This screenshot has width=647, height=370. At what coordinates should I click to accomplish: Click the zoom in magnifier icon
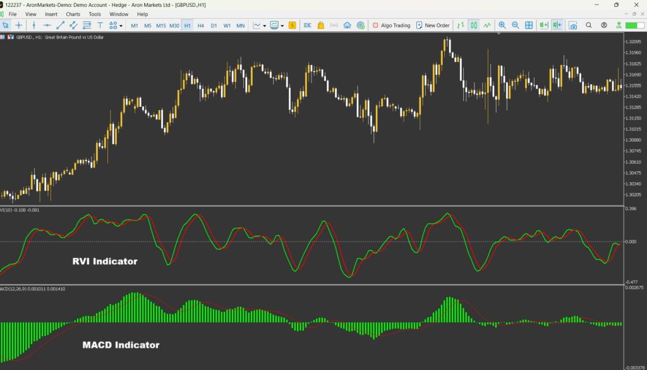coord(502,25)
